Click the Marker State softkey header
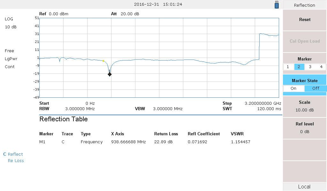The width and height of the screenshot is (327, 191). pyautogui.click(x=304, y=81)
